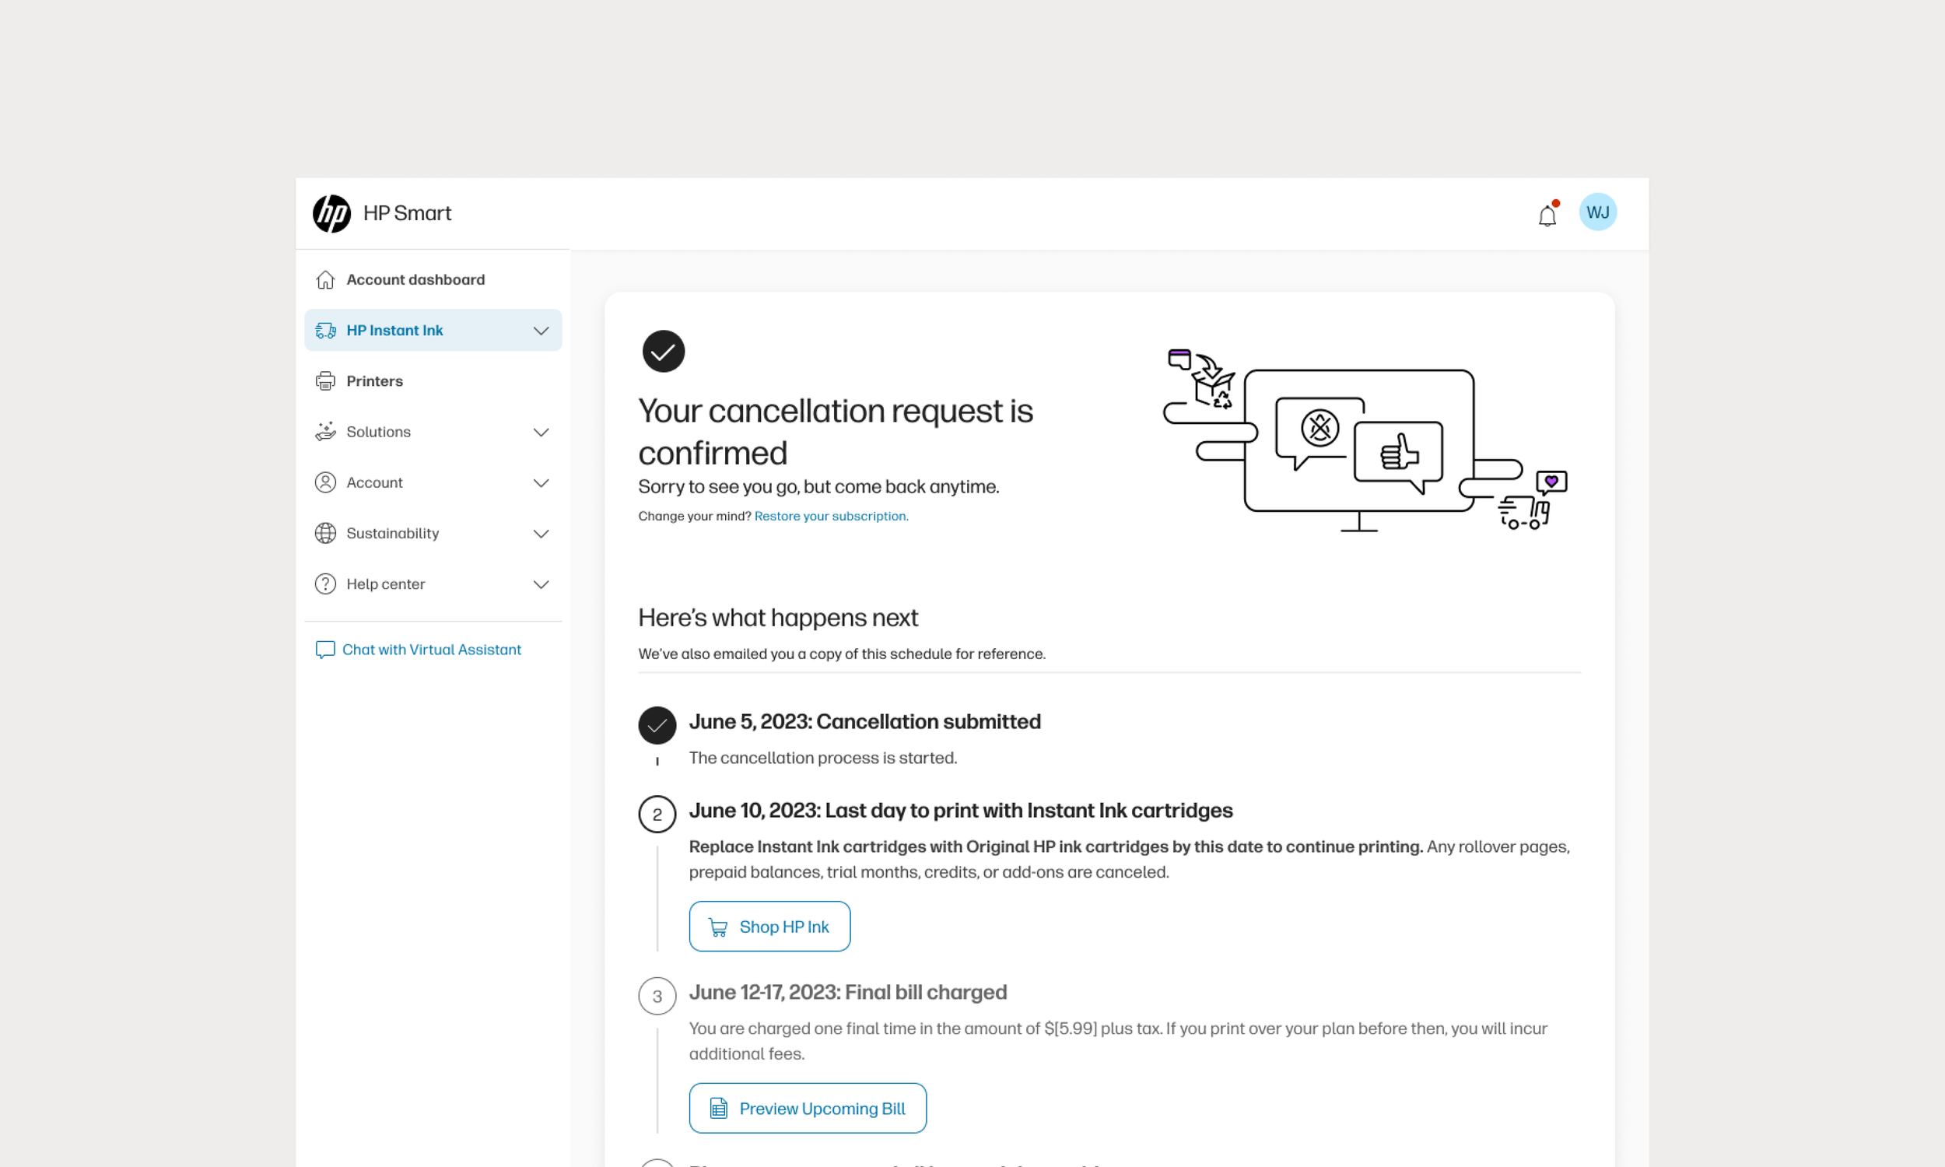Click Restore your subscription link
Screen dimensions: 1945x1167
(831, 517)
